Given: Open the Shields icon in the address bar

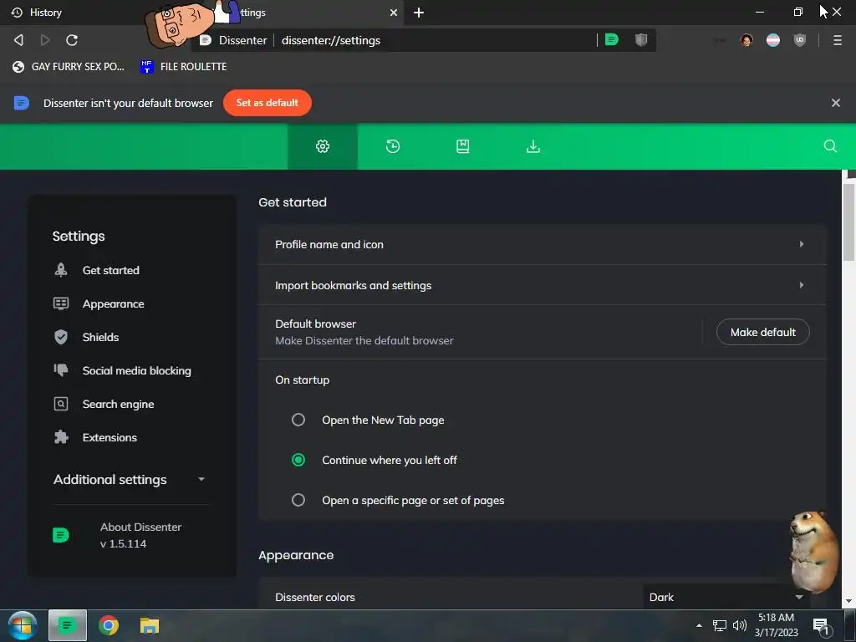Looking at the screenshot, I should pyautogui.click(x=641, y=40).
